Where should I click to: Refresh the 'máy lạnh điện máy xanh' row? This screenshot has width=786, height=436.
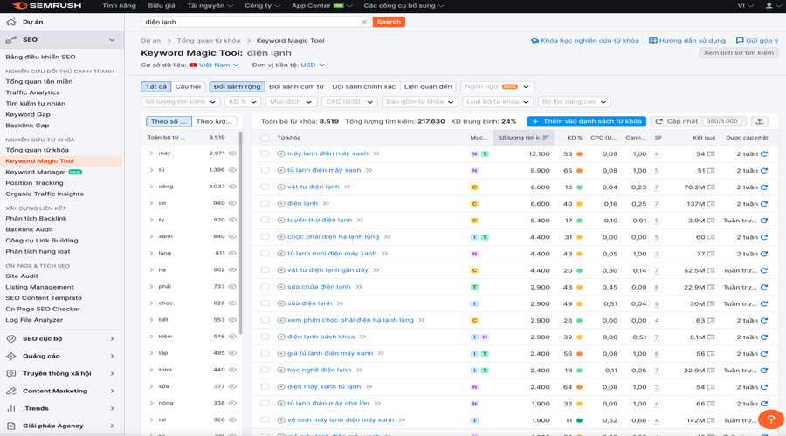pyautogui.click(x=764, y=154)
